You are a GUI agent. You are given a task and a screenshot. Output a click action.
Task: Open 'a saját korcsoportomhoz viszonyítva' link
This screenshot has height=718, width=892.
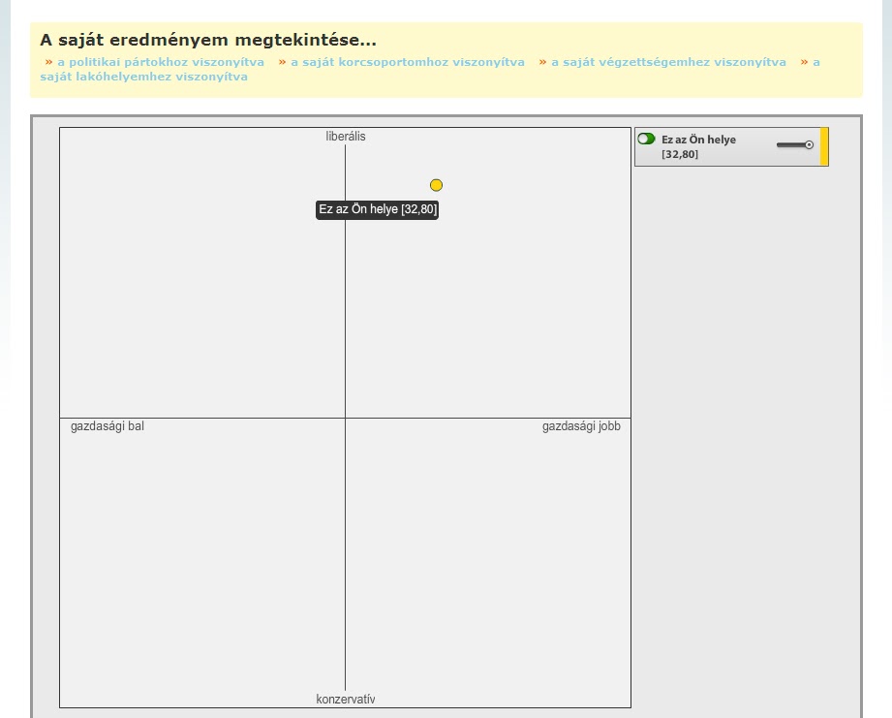(x=408, y=62)
